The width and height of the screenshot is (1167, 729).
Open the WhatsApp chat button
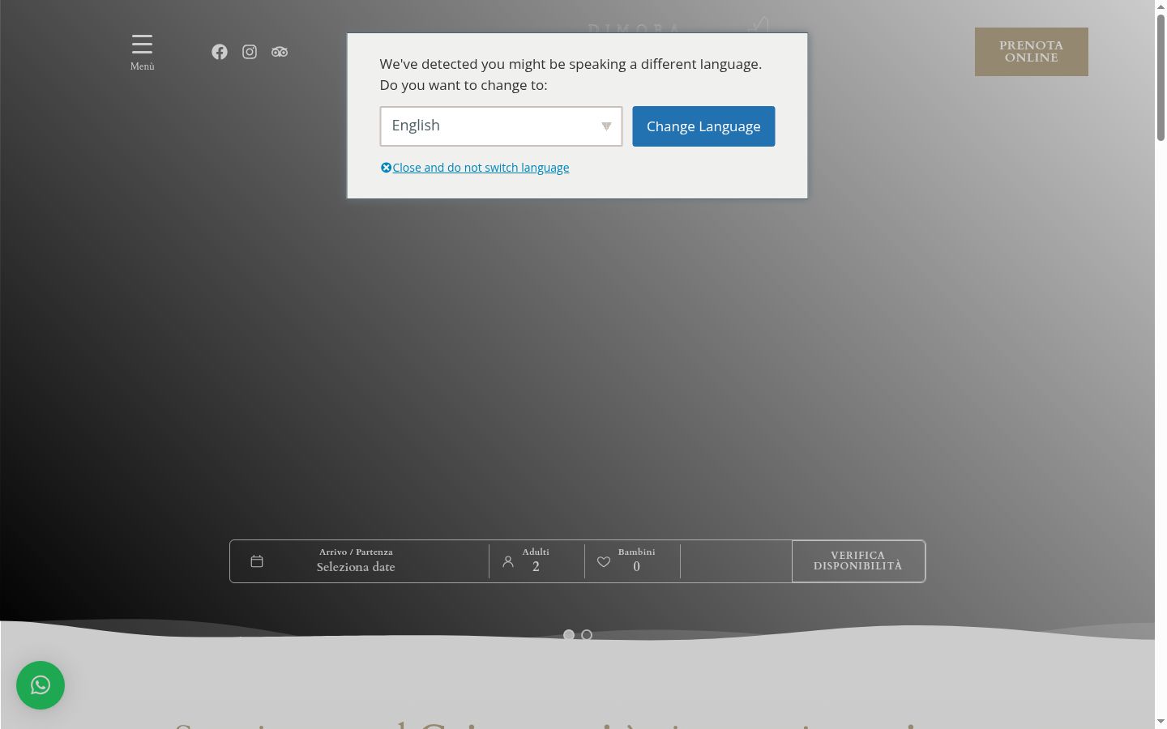[41, 685]
